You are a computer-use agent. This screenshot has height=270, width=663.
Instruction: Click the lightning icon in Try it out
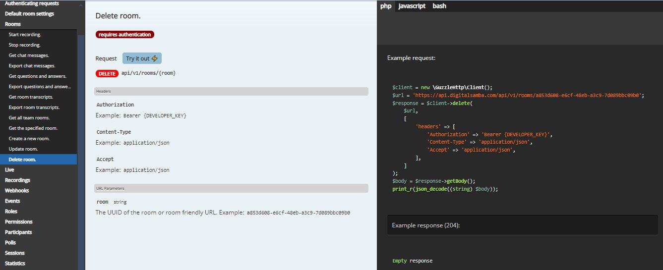(154, 58)
